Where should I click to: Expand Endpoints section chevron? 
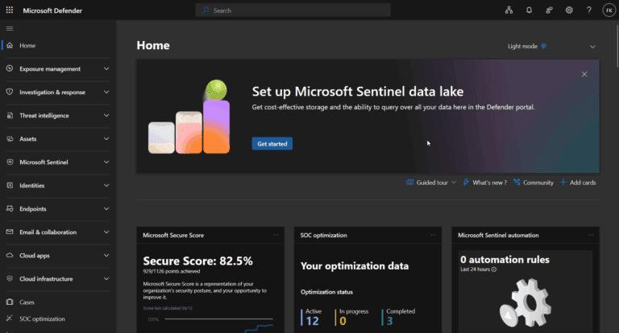(x=106, y=208)
